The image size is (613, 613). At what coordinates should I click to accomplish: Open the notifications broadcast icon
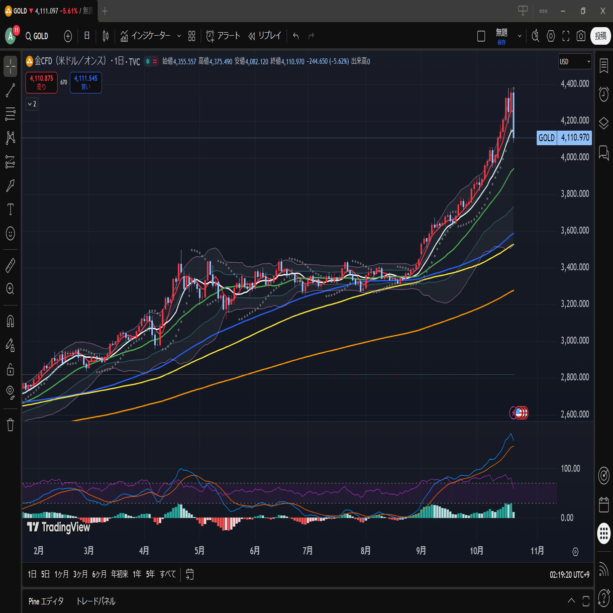point(604,569)
